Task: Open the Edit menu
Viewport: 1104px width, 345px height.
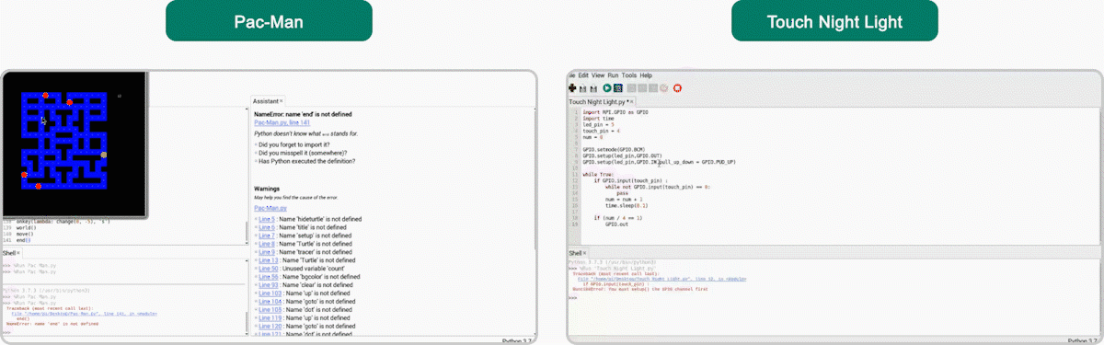Action: tap(583, 75)
